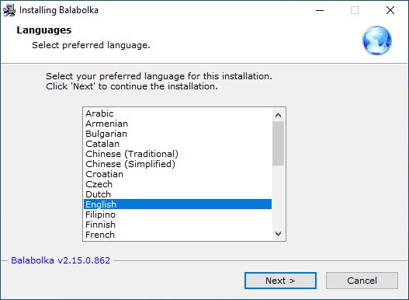Pick Chinese (Traditional) language
Screen dimensions: 409x300
pyautogui.click(x=178, y=154)
